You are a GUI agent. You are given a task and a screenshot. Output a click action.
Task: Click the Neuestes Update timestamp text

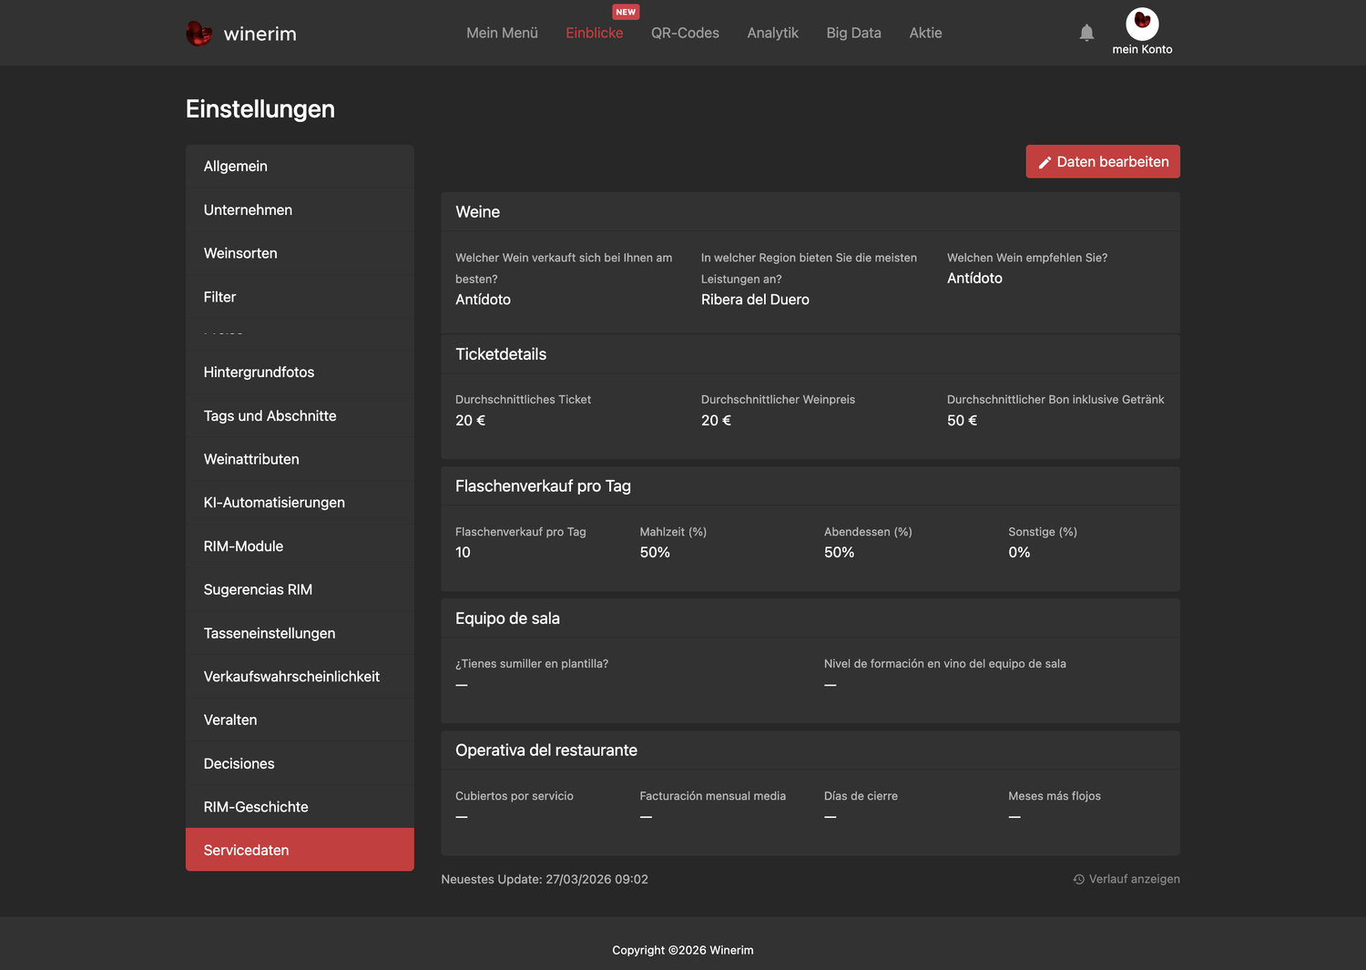click(545, 879)
